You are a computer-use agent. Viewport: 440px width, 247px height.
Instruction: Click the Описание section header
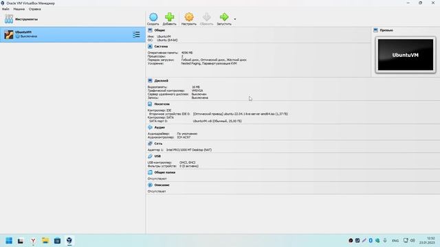coord(162,185)
